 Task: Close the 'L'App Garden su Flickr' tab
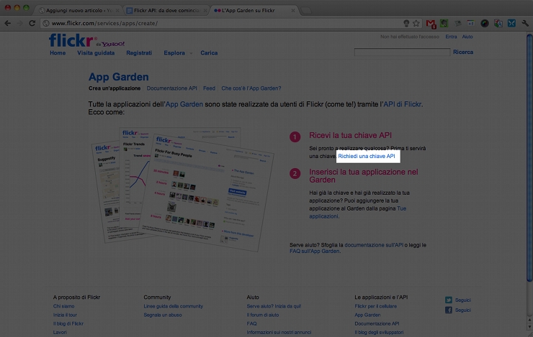293,11
